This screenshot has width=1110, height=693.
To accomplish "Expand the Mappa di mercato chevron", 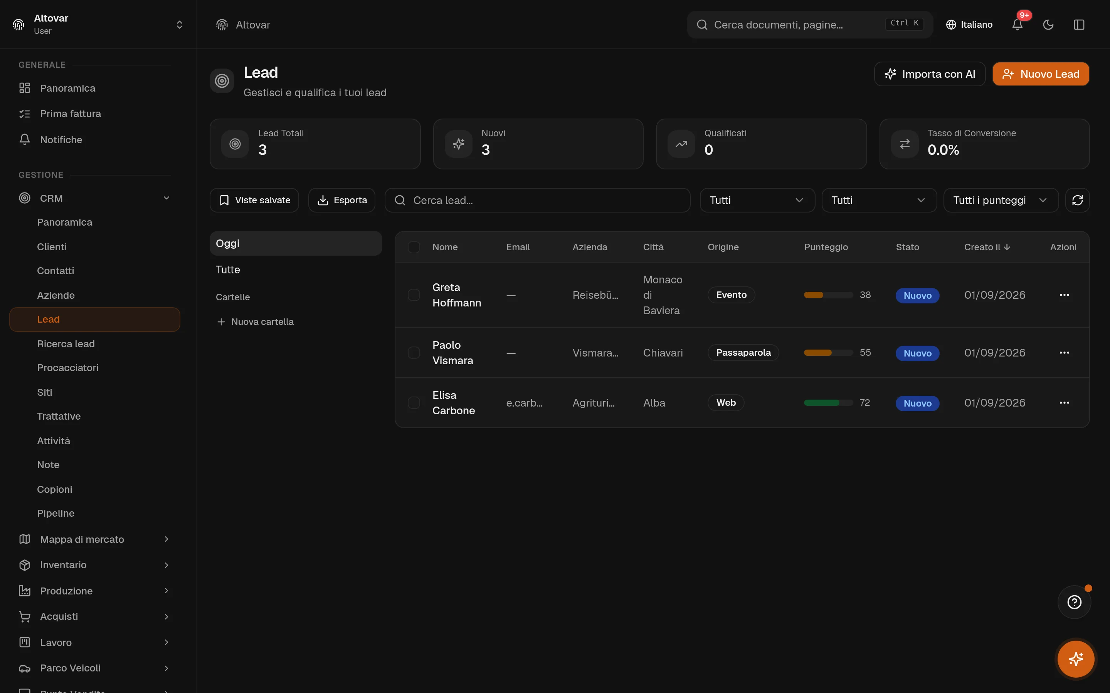I will coord(166,539).
